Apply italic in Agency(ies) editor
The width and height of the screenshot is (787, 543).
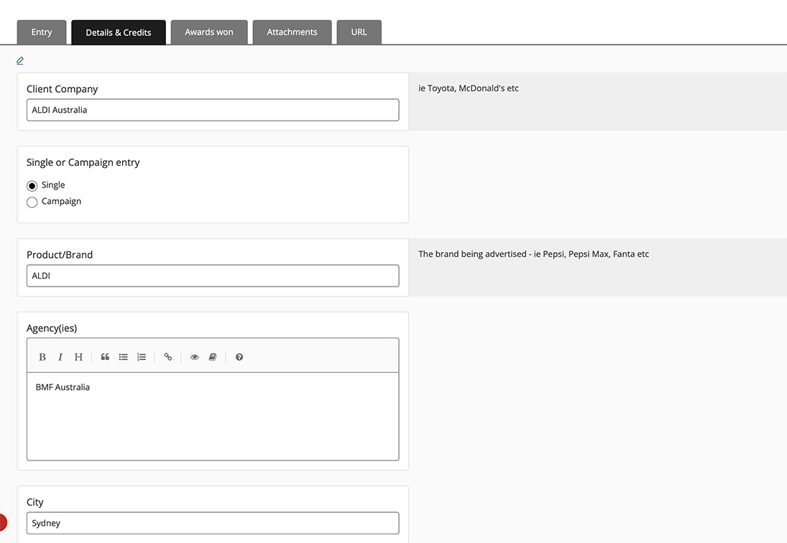point(60,357)
